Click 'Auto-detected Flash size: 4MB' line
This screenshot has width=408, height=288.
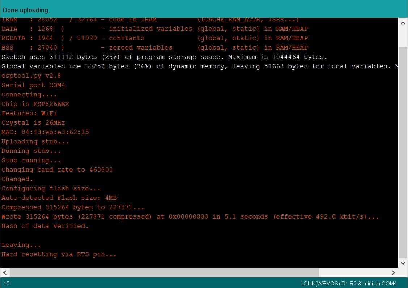[x=59, y=198]
